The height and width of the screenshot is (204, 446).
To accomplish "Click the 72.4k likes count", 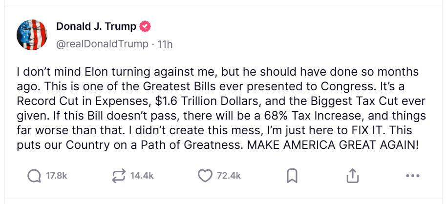I will coord(229,176).
